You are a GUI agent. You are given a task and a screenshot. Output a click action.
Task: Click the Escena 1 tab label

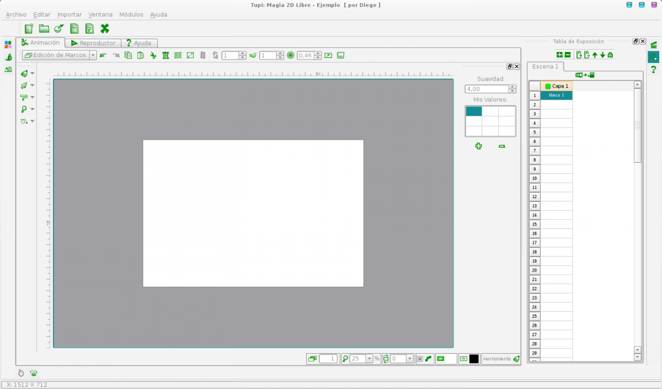click(x=544, y=66)
